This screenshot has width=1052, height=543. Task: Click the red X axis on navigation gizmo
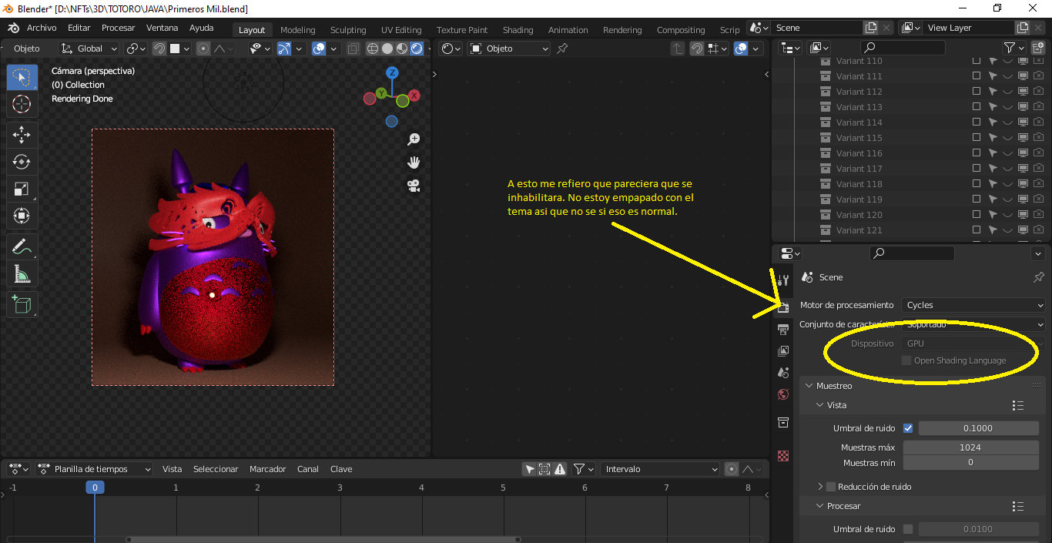coord(414,96)
